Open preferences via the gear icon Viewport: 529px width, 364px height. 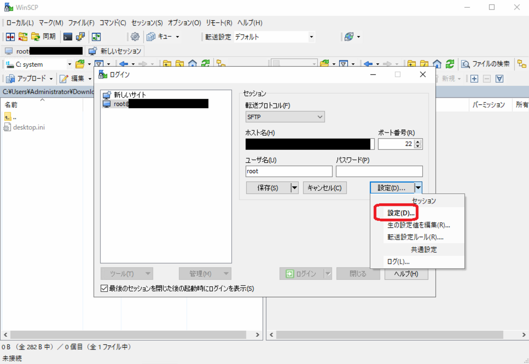135,37
